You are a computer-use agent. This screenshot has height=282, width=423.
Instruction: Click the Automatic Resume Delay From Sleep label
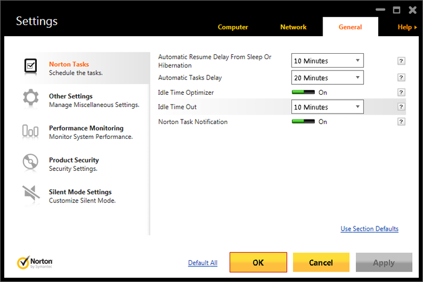click(215, 61)
